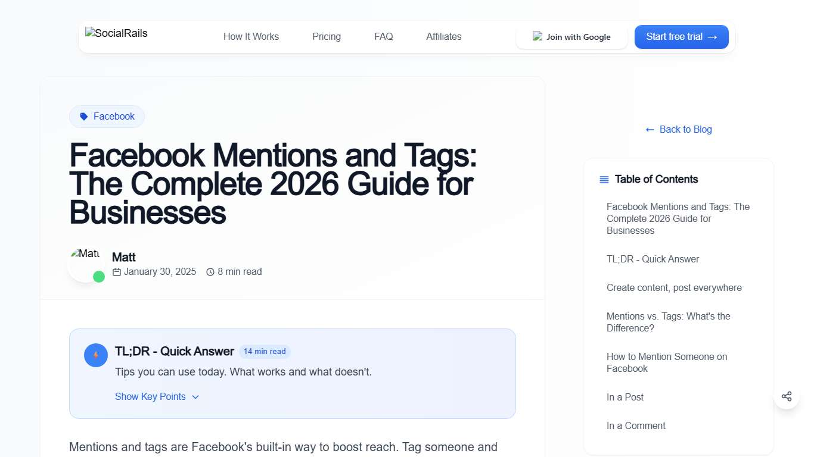Click the SocialRails logo in the header
The height and width of the screenshot is (457, 814).
coord(116,33)
